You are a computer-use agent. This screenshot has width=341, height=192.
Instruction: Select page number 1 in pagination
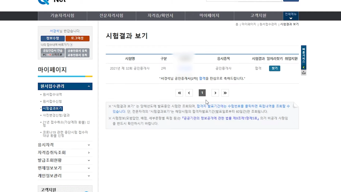[202, 93]
